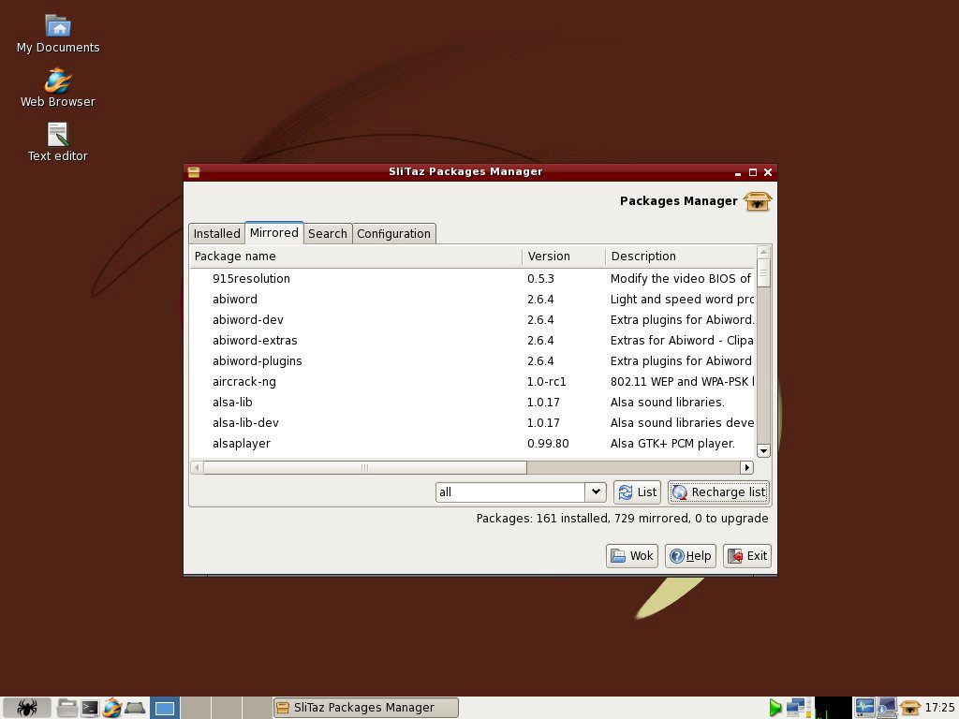
Task: Sort by Package name column header
Action: click(x=355, y=257)
